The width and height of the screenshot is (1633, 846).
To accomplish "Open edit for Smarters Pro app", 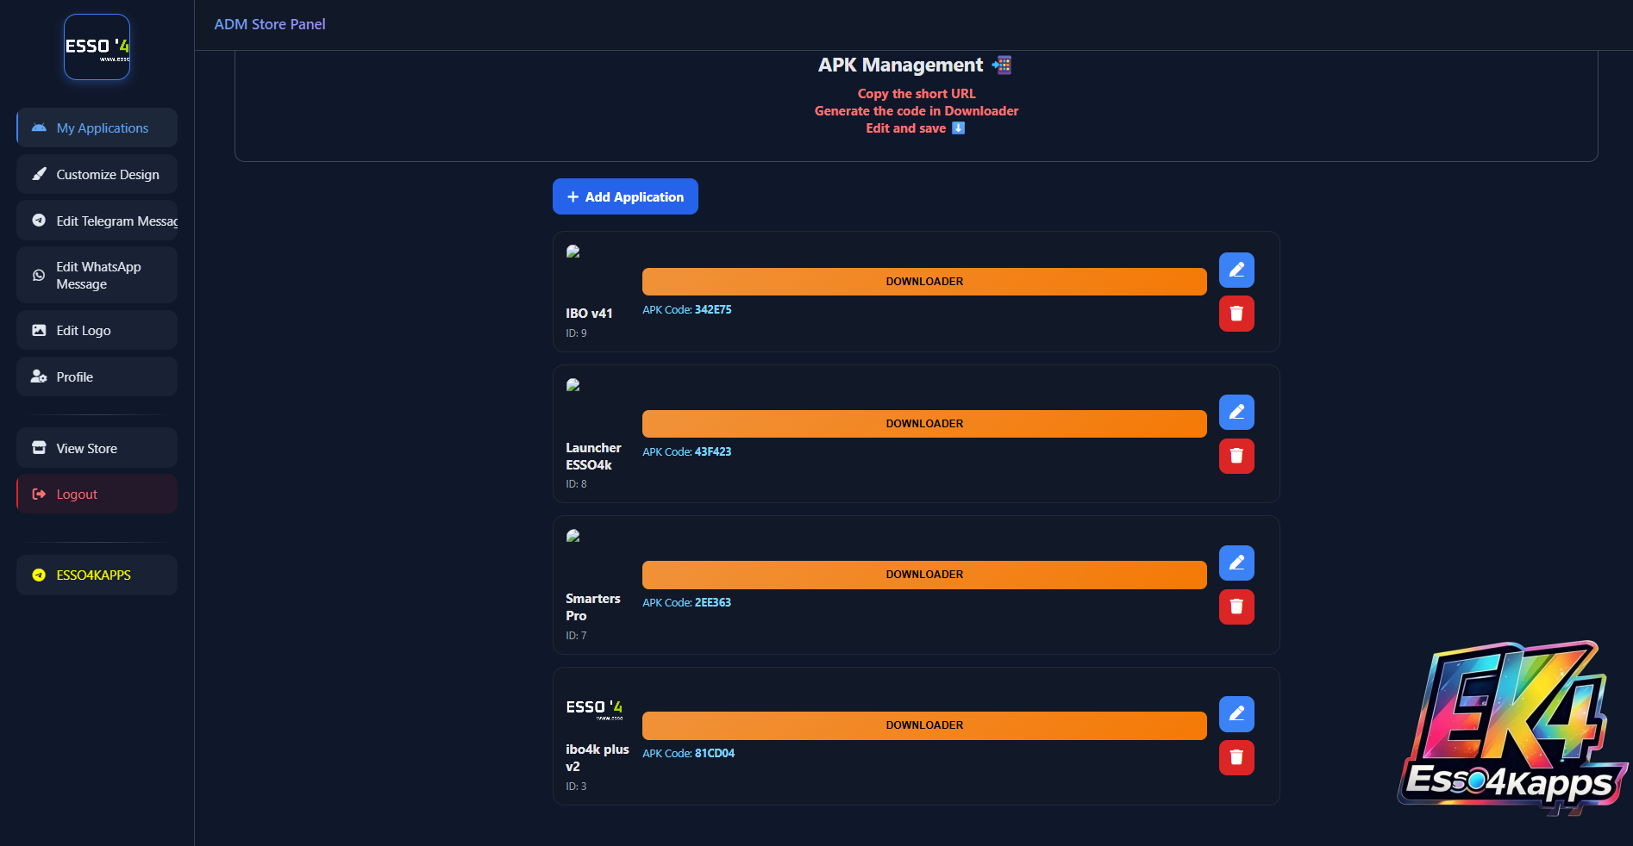I will click(x=1236, y=563).
